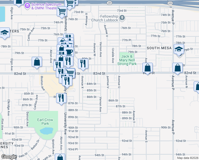Viewport: 199px width, 160px height.
Task: Click the Avenue T street label
Action: pyautogui.click(x=134, y=117)
